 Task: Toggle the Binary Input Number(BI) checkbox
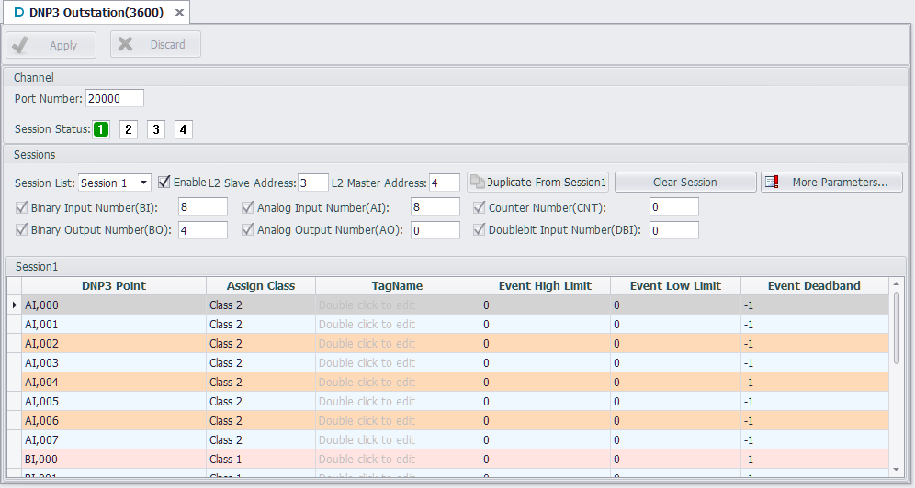22,207
